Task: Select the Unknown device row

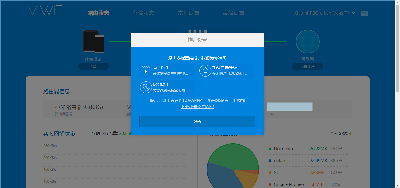Action: pos(308,148)
